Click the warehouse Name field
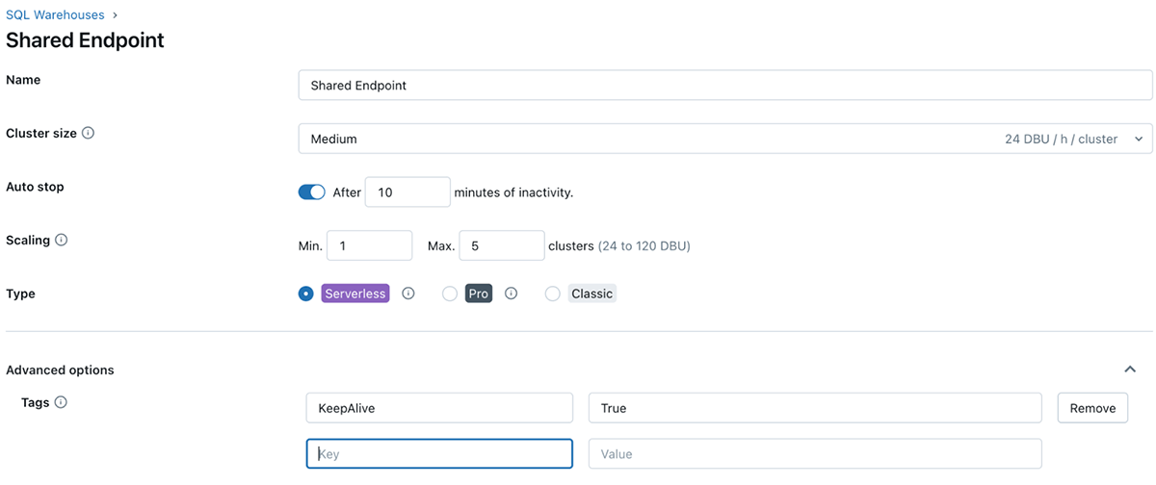The height and width of the screenshot is (485, 1156). click(724, 86)
